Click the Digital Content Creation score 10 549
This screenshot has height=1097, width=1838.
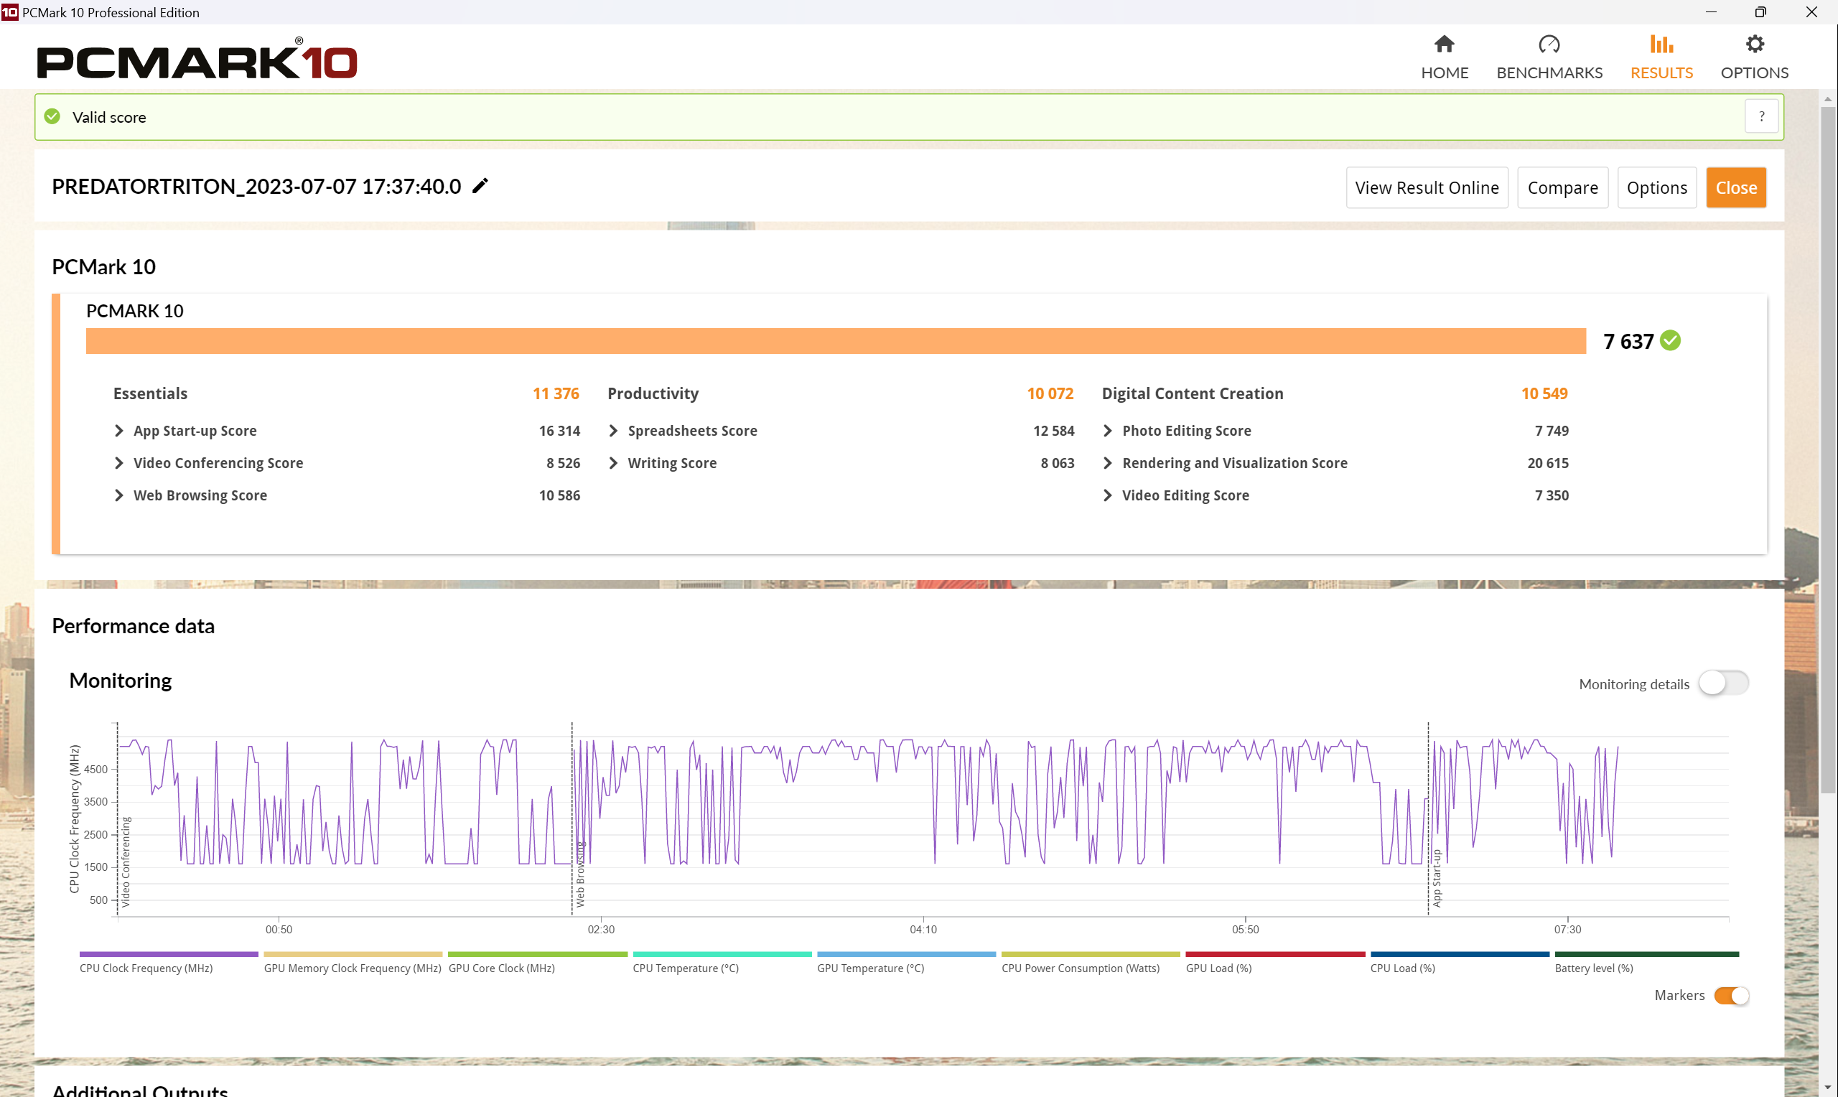[1544, 393]
